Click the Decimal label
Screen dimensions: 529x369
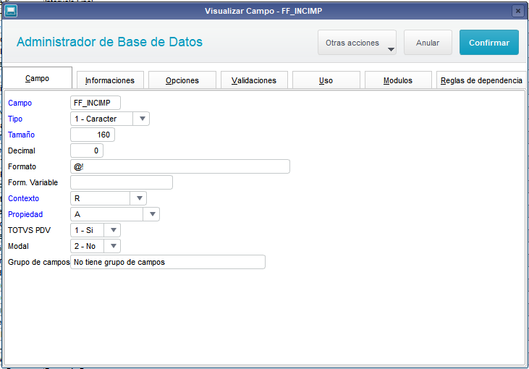pos(22,150)
